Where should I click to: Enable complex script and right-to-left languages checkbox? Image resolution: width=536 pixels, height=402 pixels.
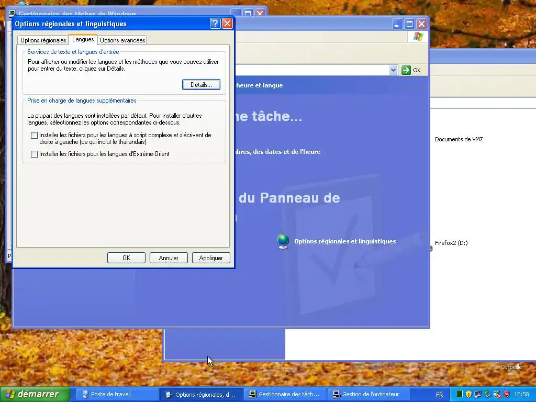click(34, 136)
